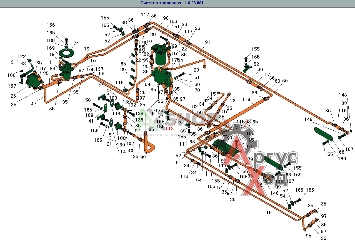Select the green cap part 115
Screen dimensions: 355x246
tap(125, 90)
